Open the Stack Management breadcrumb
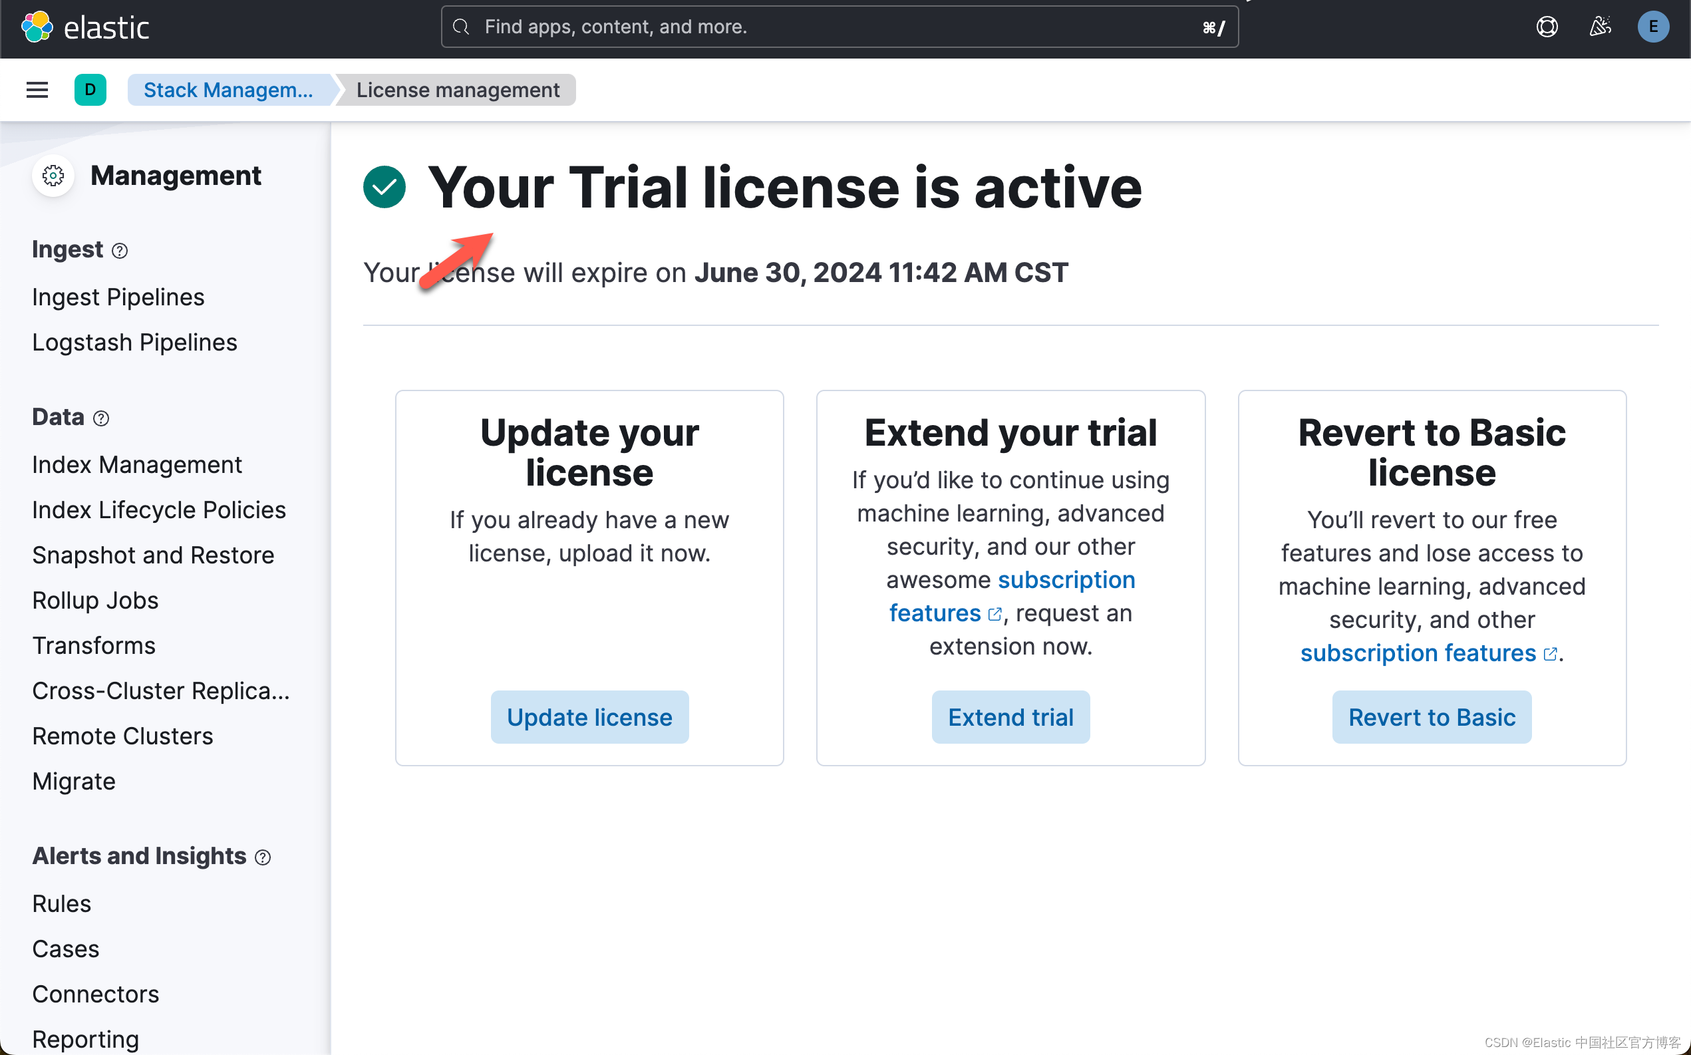 [x=229, y=89]
